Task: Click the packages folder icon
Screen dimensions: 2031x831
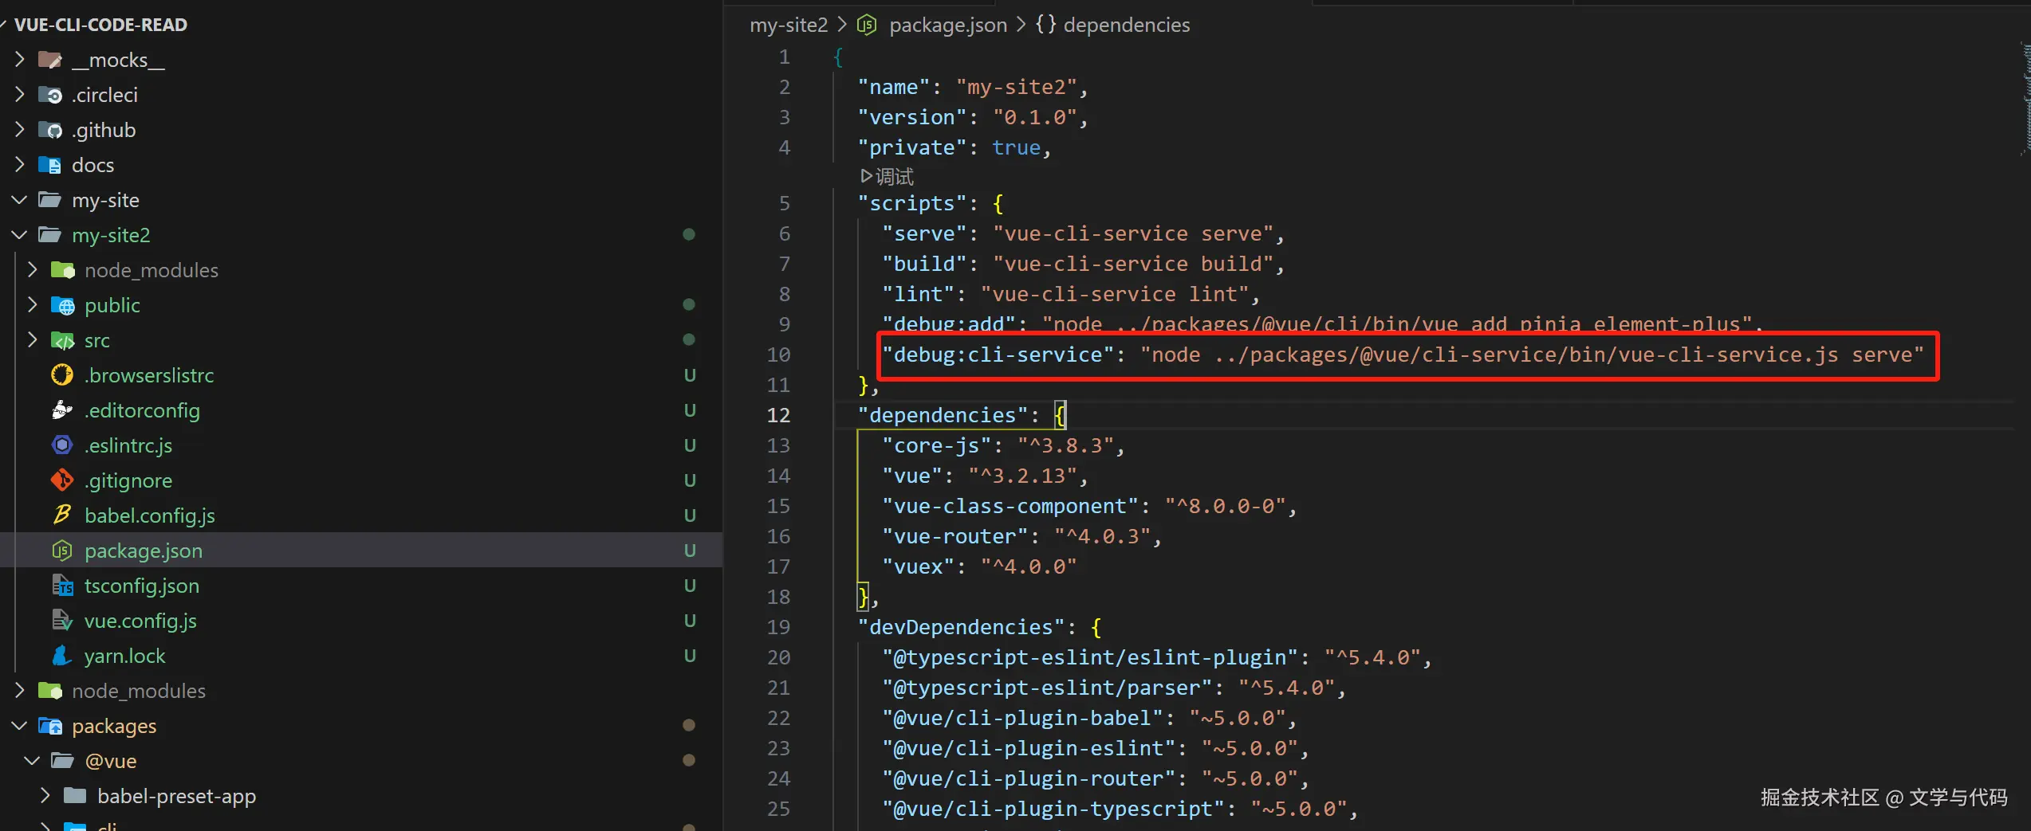Action: [x=50, y=726]
